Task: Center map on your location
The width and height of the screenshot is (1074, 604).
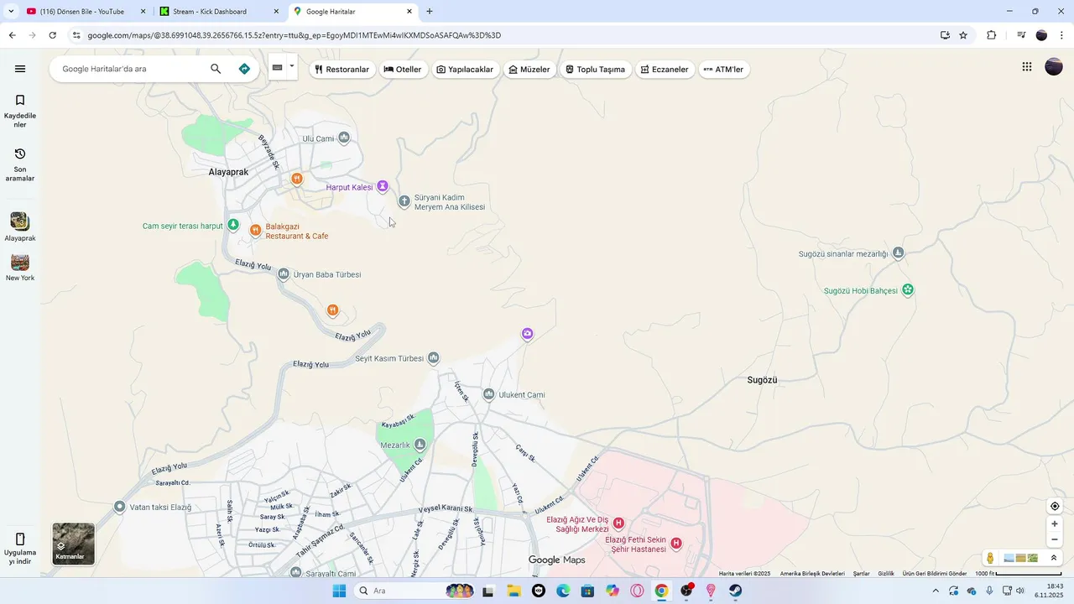Action: pos(1055,506)
